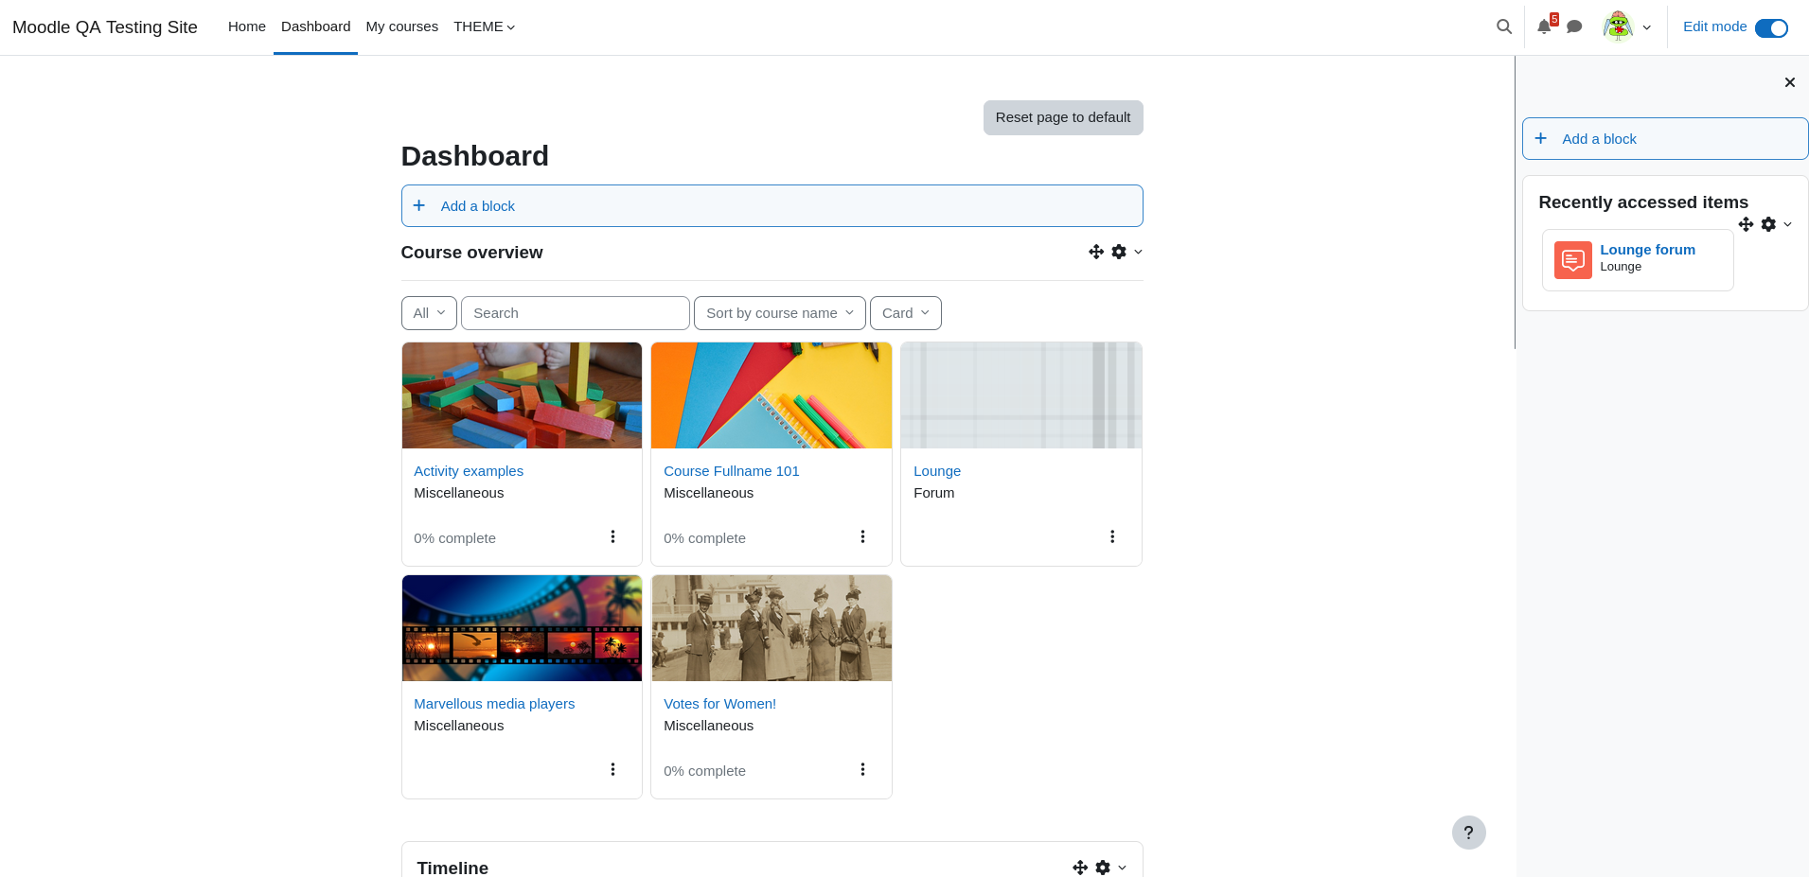Open the Course overview gear menu

point(1119,252)
